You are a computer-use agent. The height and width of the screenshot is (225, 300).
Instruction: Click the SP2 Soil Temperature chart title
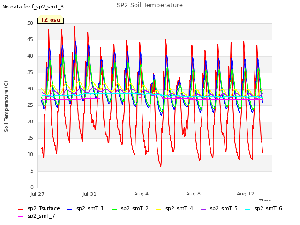point(150,5)
